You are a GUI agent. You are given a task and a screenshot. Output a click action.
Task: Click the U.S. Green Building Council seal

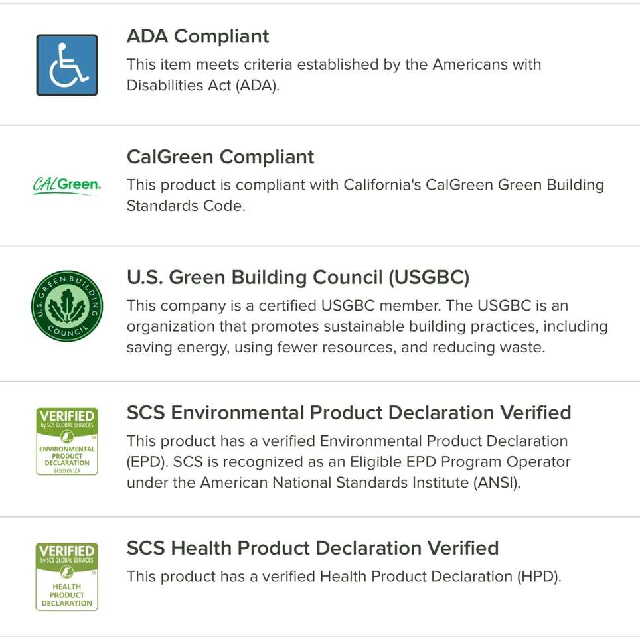pyautogui.click(x=66, y=306)
